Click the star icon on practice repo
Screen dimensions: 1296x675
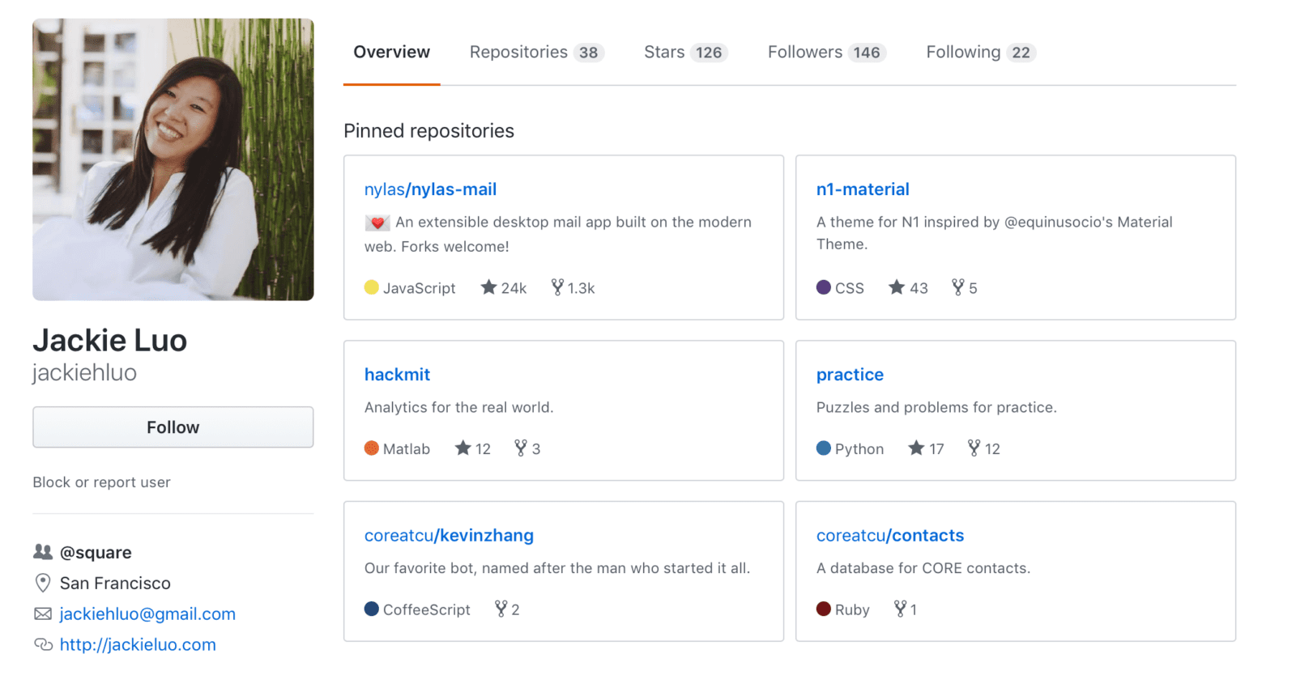[x=916, y=448]
